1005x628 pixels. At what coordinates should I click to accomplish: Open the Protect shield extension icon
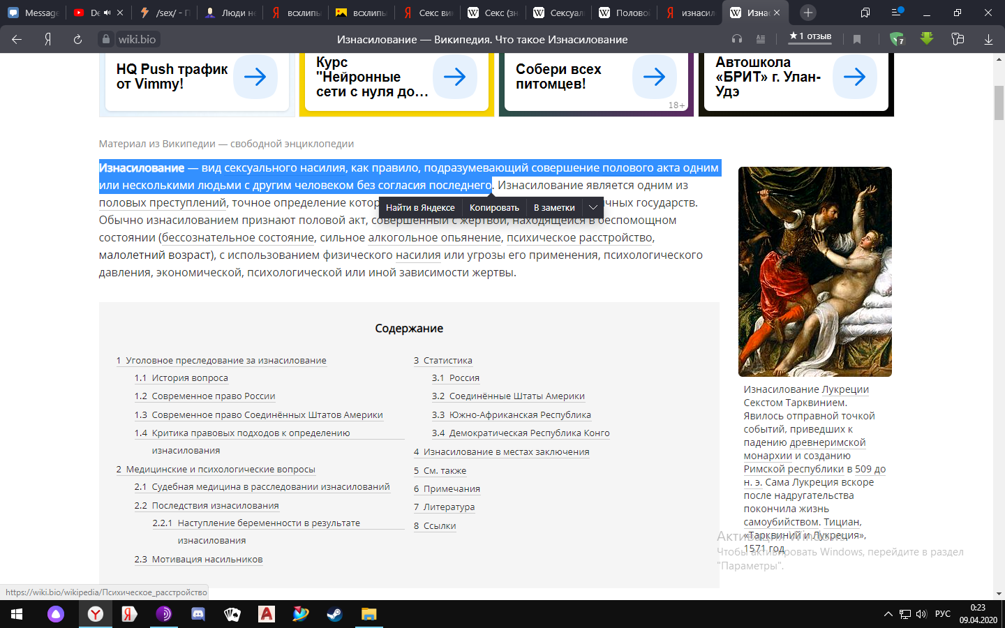tap(897, 39)
